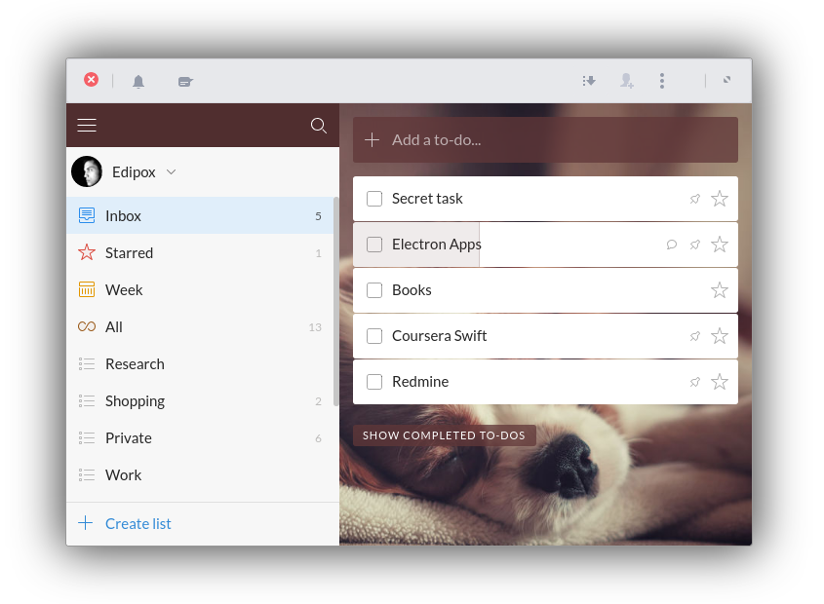The height and width of the screenshot is (604, 824).
Task: Click the sidebar list scrollbar
Action: point(335,301)
